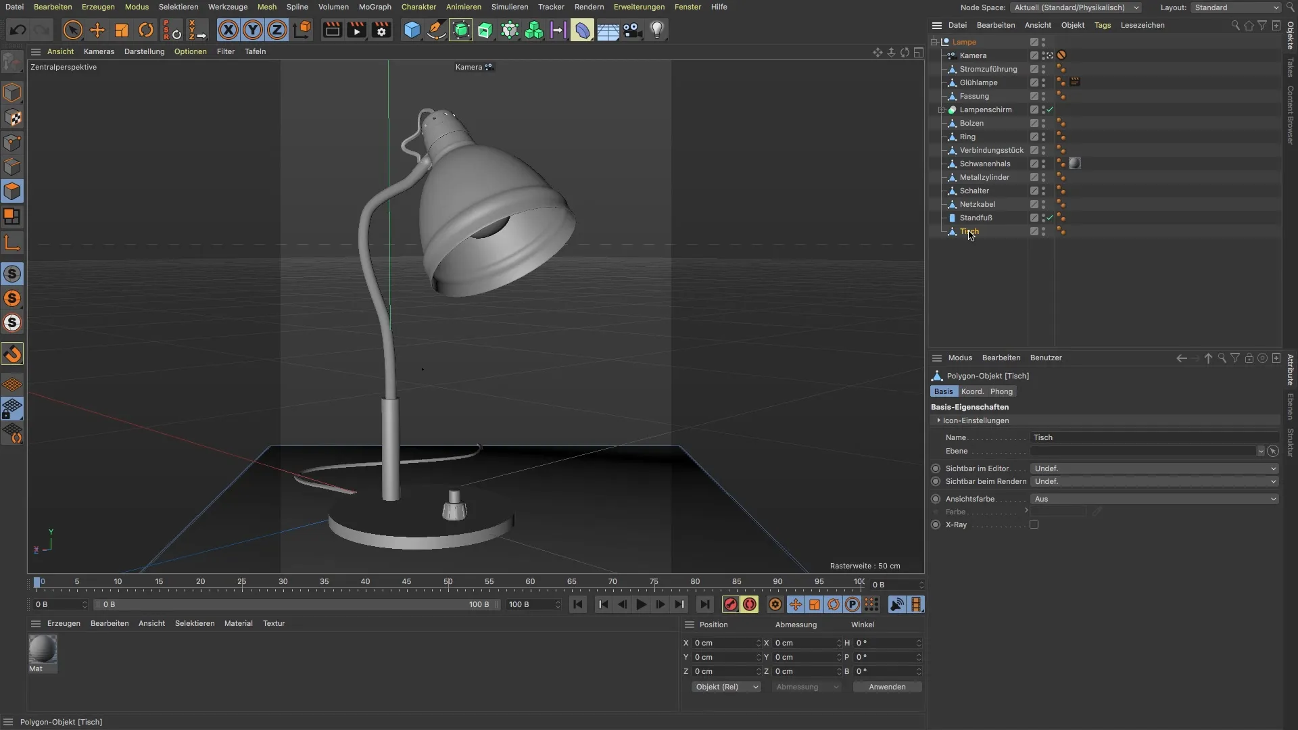Toggle snapping magnet icon
The height and width of the screenshot is (730, 1298).
pos(12,354)
